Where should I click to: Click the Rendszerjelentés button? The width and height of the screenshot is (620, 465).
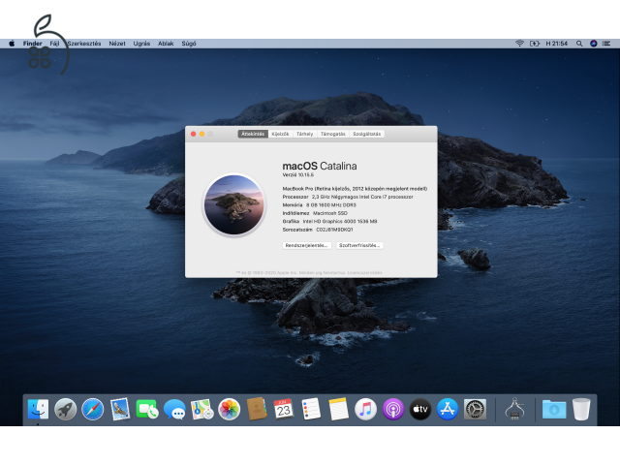tap(307, 245)
